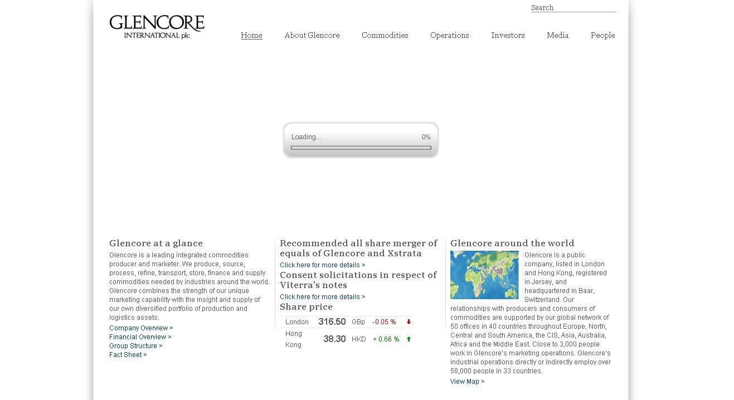Viewport: 734px width, 400px height.
Task: Click the Hong Kong share price 38.30
Action: 334,339
